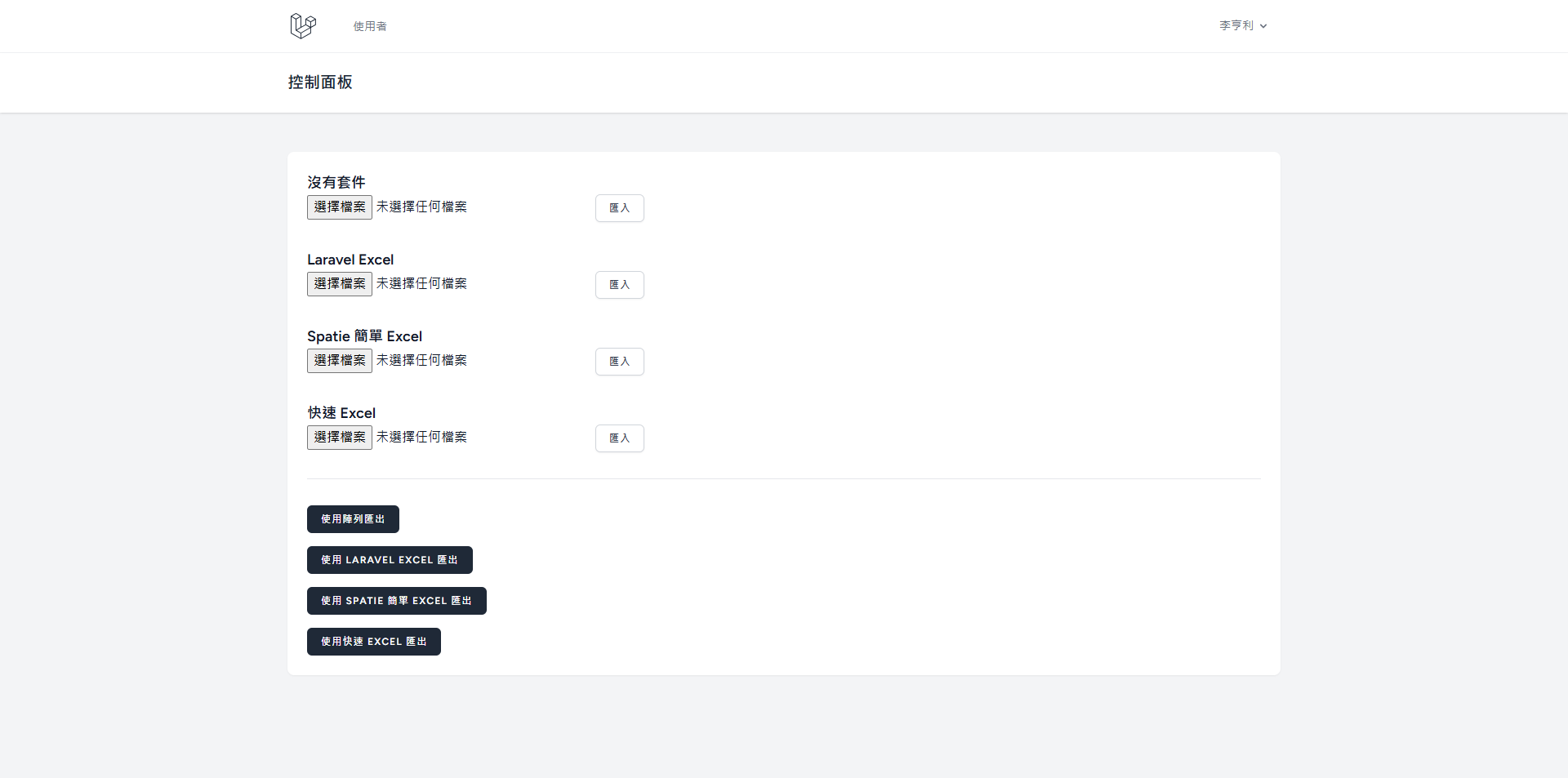The image size is (1568, 778).
Task: Click 匯入 button for 快速 Excel
Action: pyautogui.click(x=620, y=438)
